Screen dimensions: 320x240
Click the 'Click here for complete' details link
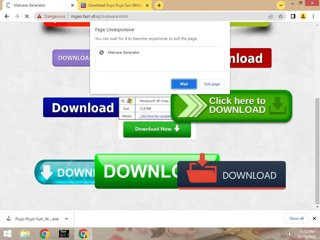(155, 116)
